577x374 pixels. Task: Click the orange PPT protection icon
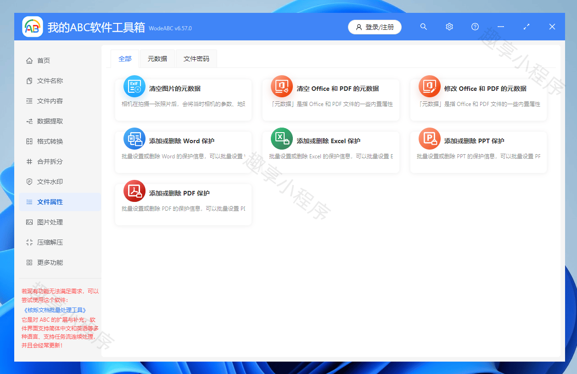[430, 139]
